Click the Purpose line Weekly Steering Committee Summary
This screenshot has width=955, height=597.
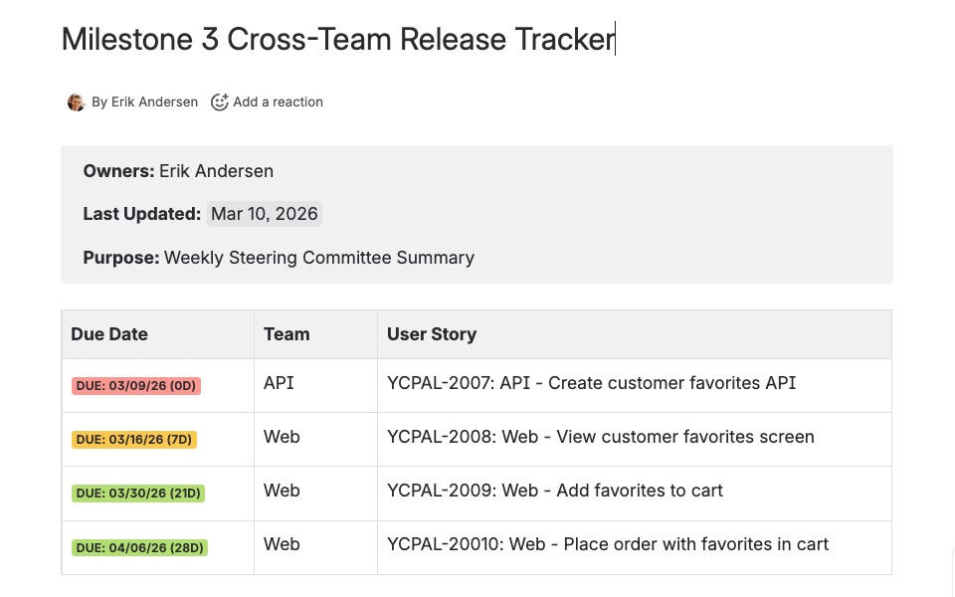279,258
